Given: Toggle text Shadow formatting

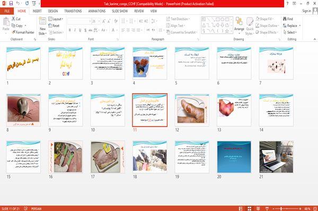Looking at the screenshot, I should pos(85,30).
